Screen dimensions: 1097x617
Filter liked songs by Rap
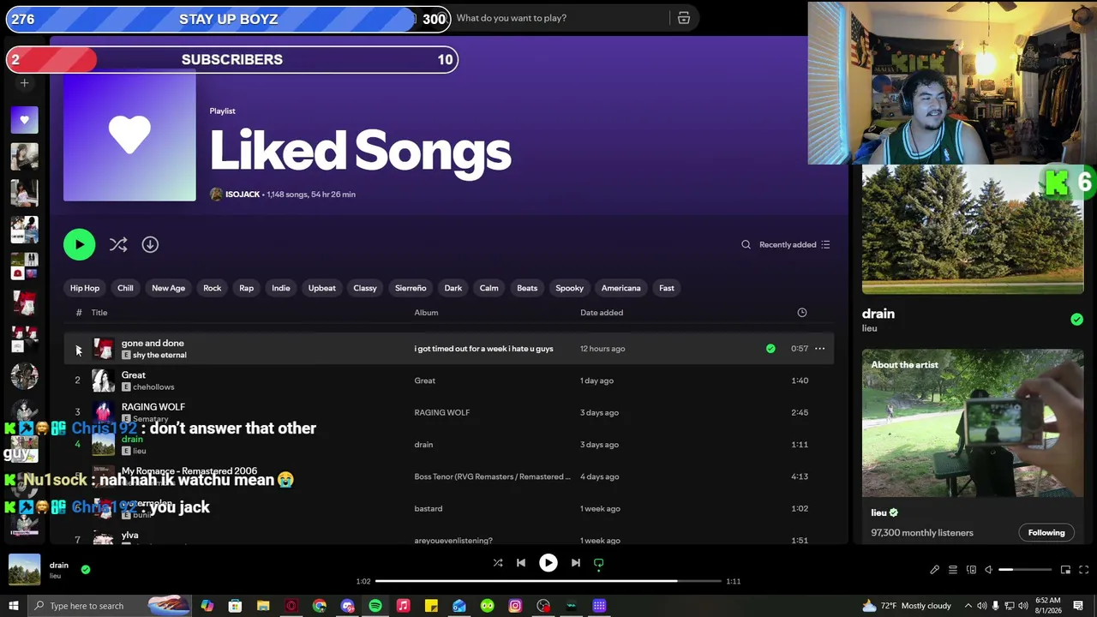(246, 288)
